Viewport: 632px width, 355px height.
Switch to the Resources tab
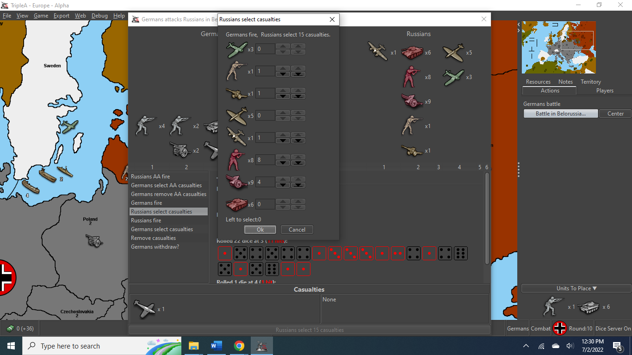click(x=538, y=82)
